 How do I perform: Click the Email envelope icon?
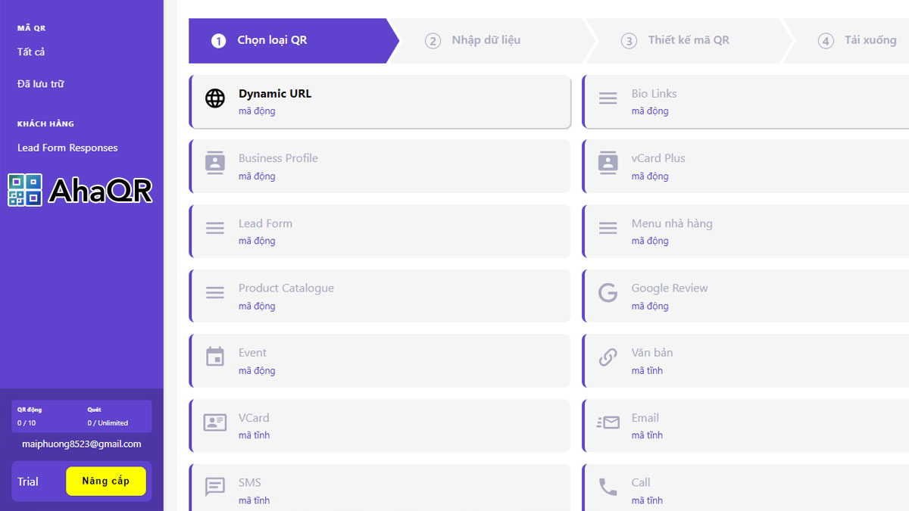coord(608,422)
